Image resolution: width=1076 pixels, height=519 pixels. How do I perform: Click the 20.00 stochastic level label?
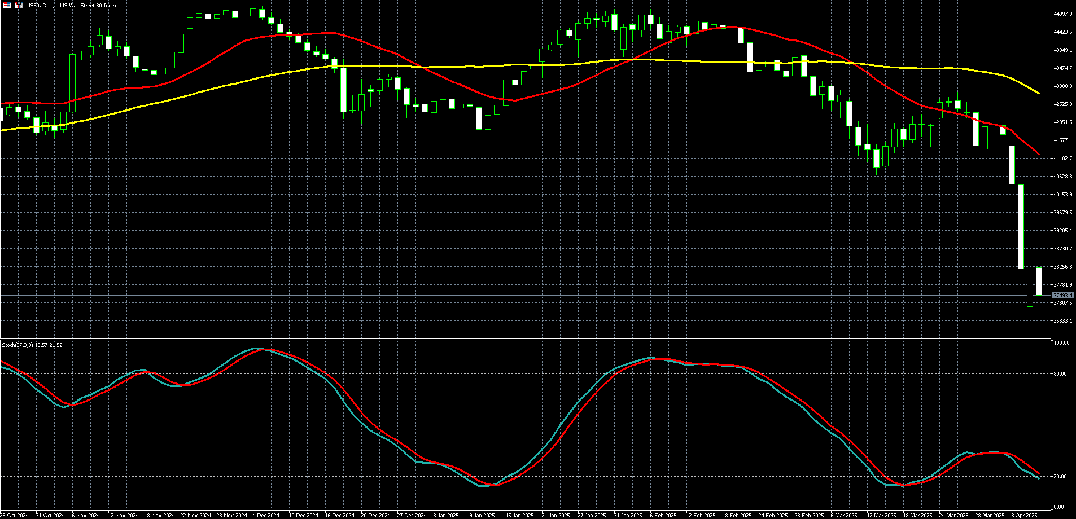point(1060,477)
